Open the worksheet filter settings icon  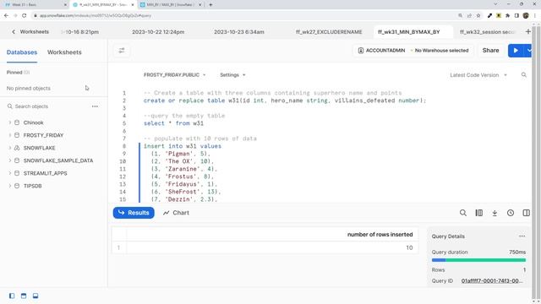(122, 51)
